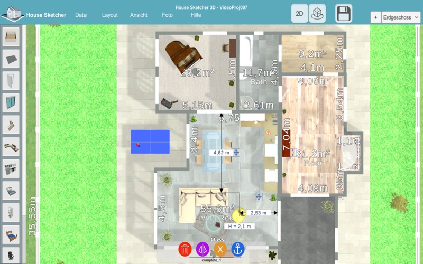
Task: Anchor selected object with blue anchor icon
Action: (x=237, y=249)
